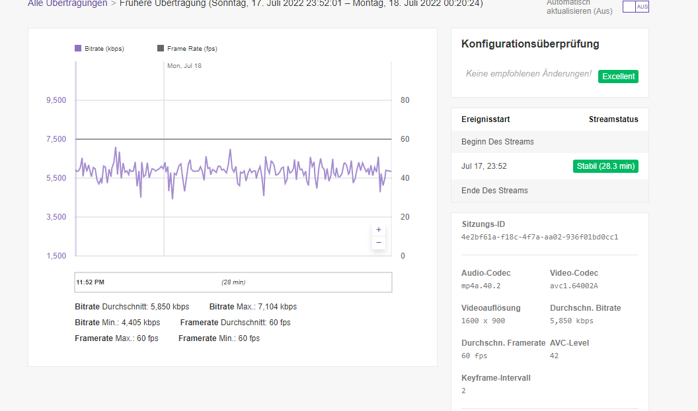Click the Streamstatus column header
Viewport: 698px width, 411px height.
[613, 119]
